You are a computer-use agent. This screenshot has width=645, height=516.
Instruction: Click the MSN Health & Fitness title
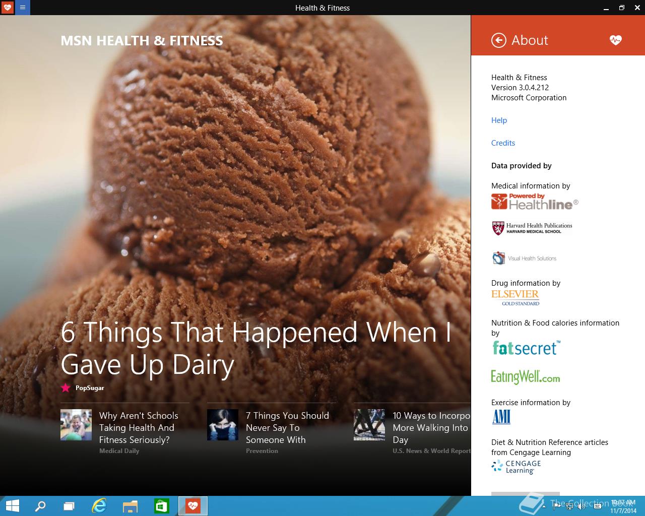142,41
